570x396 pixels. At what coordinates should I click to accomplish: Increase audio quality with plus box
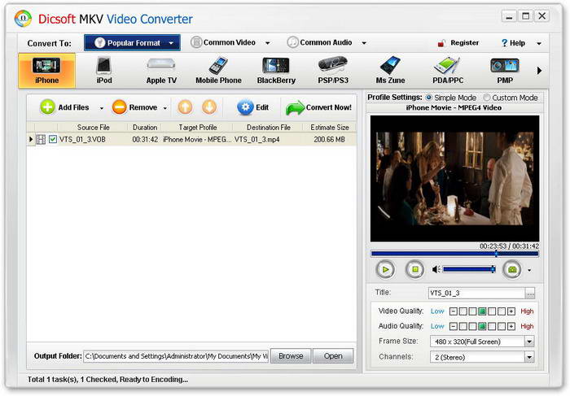[x=511, y=326]
